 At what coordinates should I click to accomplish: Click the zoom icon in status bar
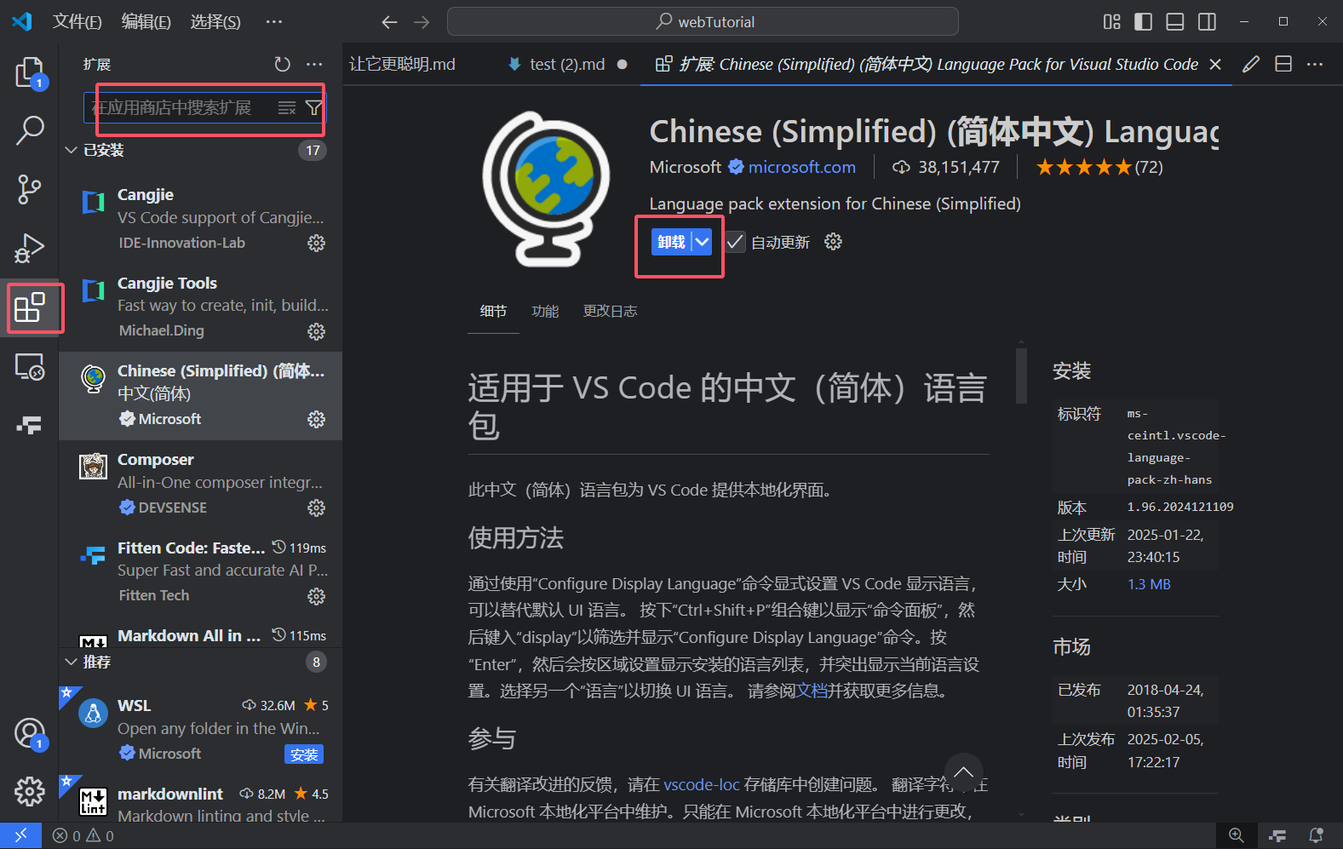pyautogui.click(x=1237, y=835)
